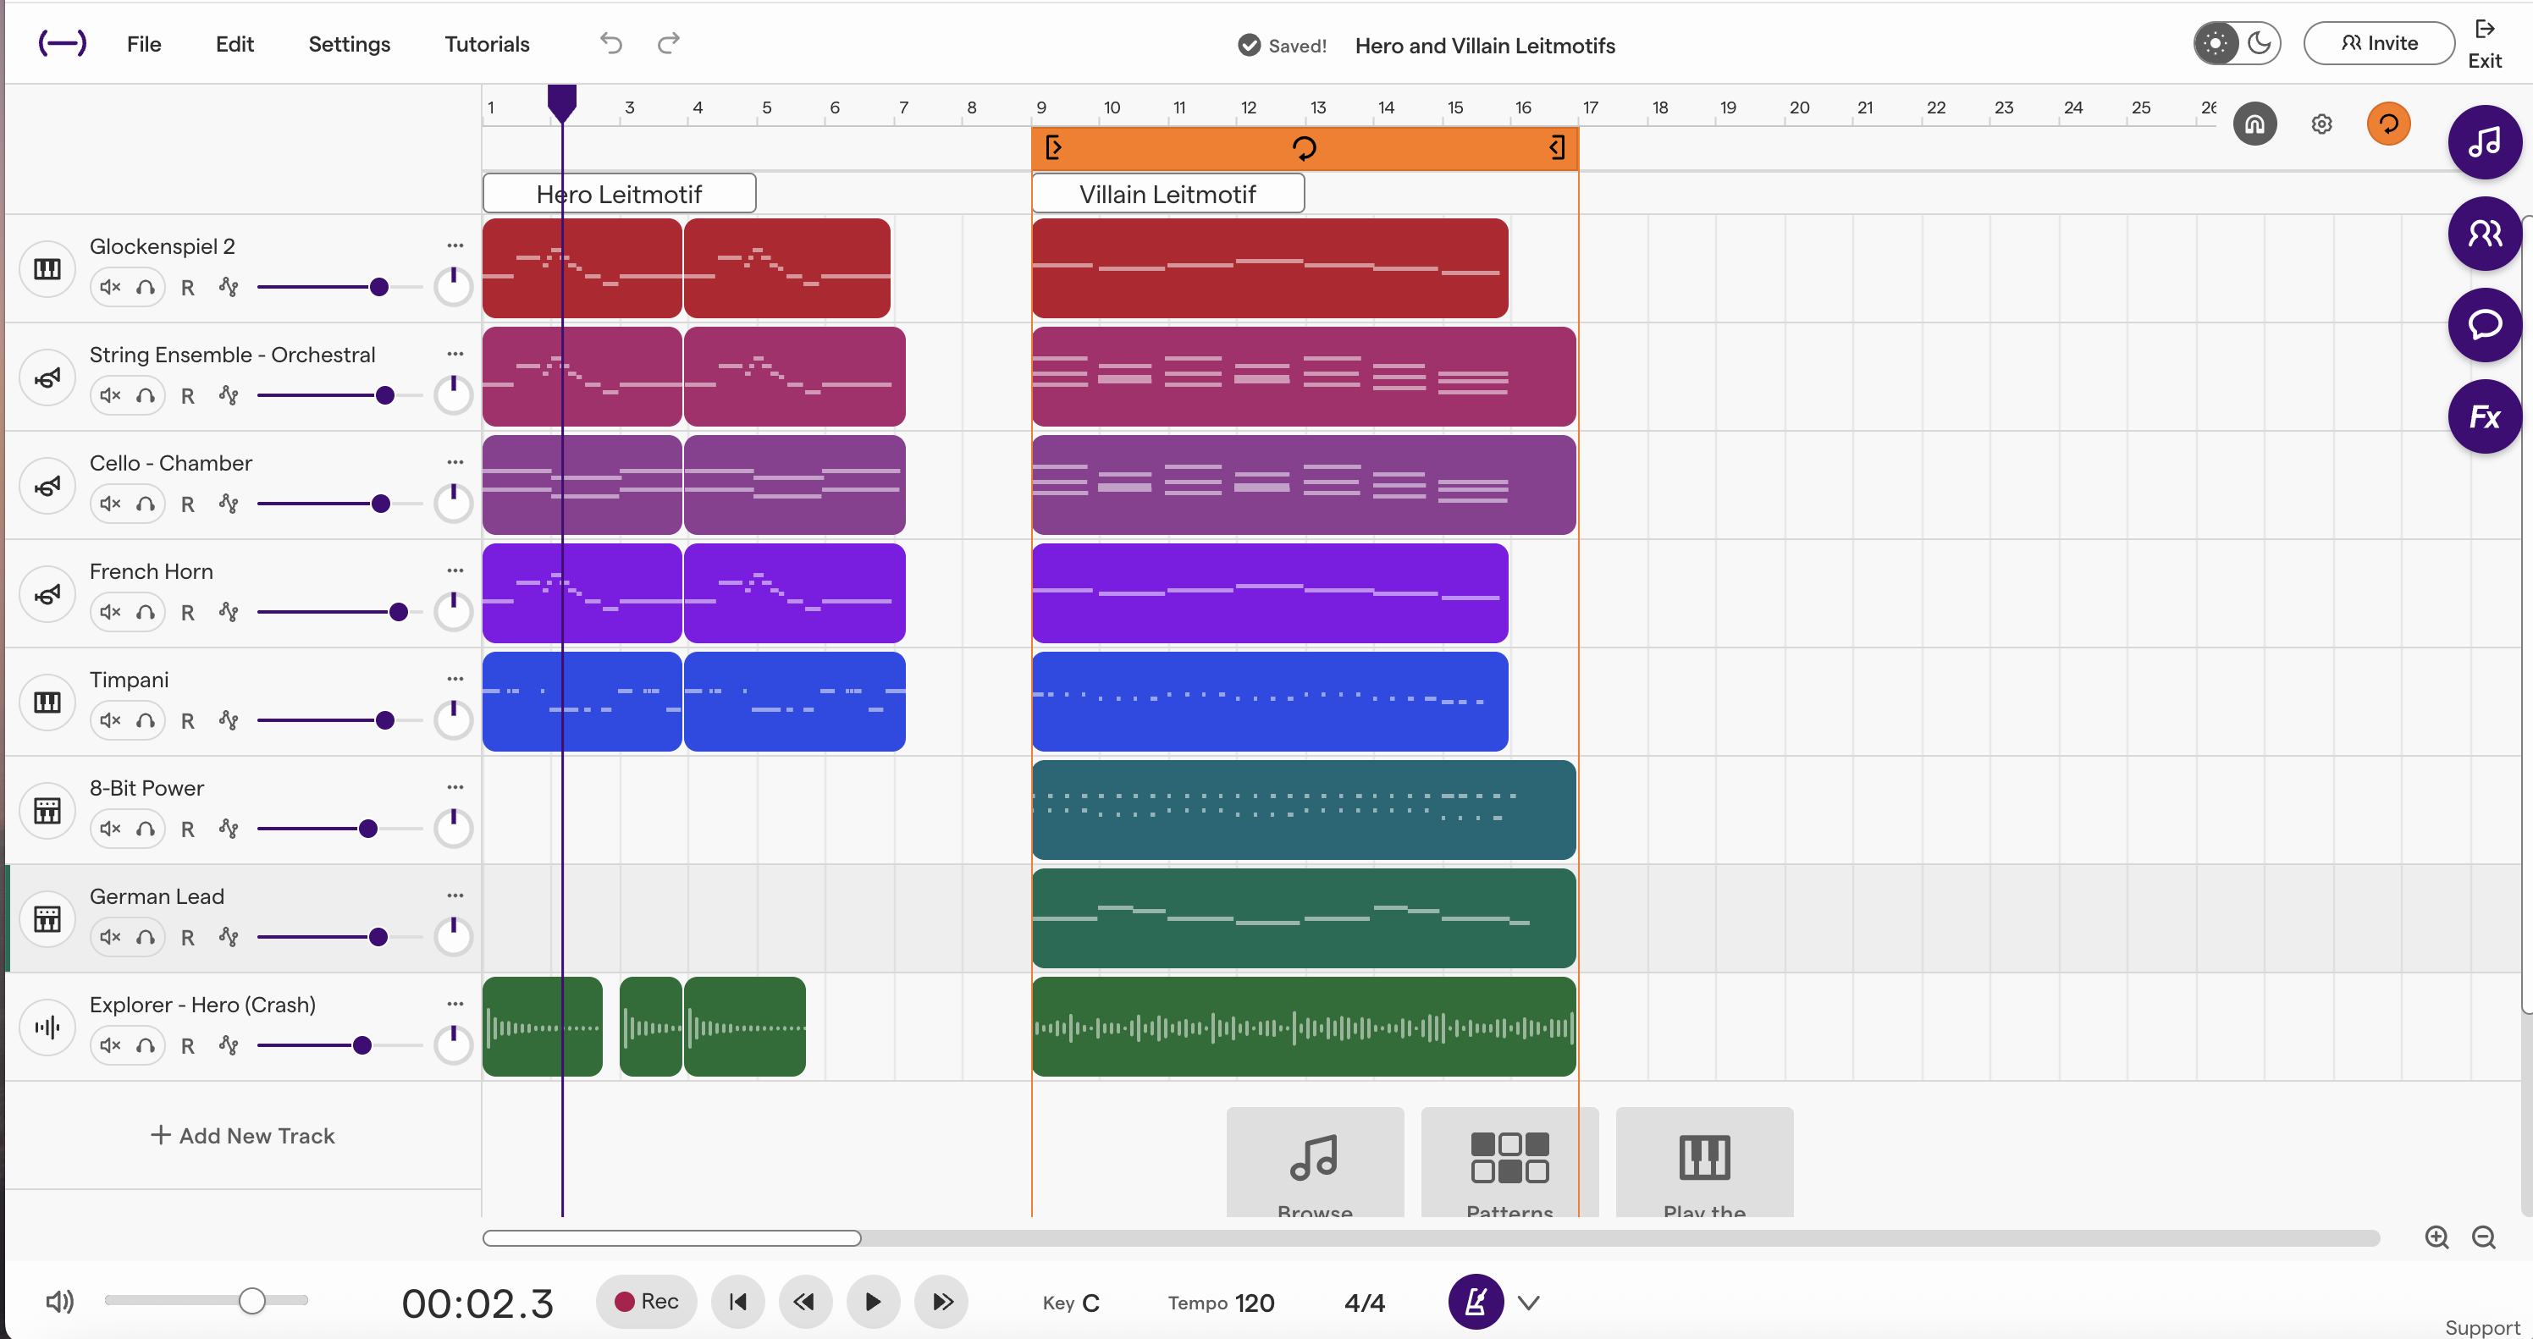Mute the Glockenspiel 2 track

(110, 287)
